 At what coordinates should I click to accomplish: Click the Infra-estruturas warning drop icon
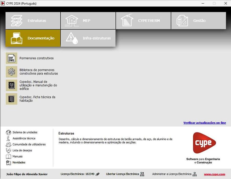click(x=72, y=38)
